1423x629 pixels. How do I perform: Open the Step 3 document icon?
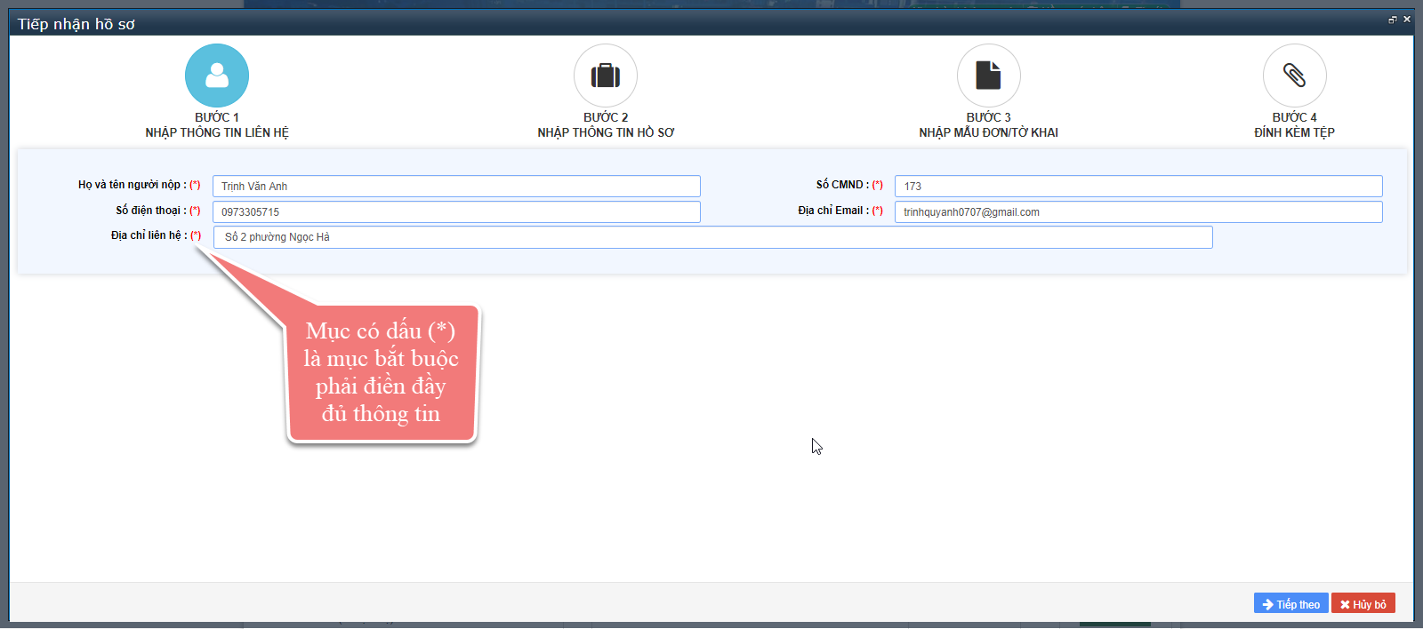point(988,76)
